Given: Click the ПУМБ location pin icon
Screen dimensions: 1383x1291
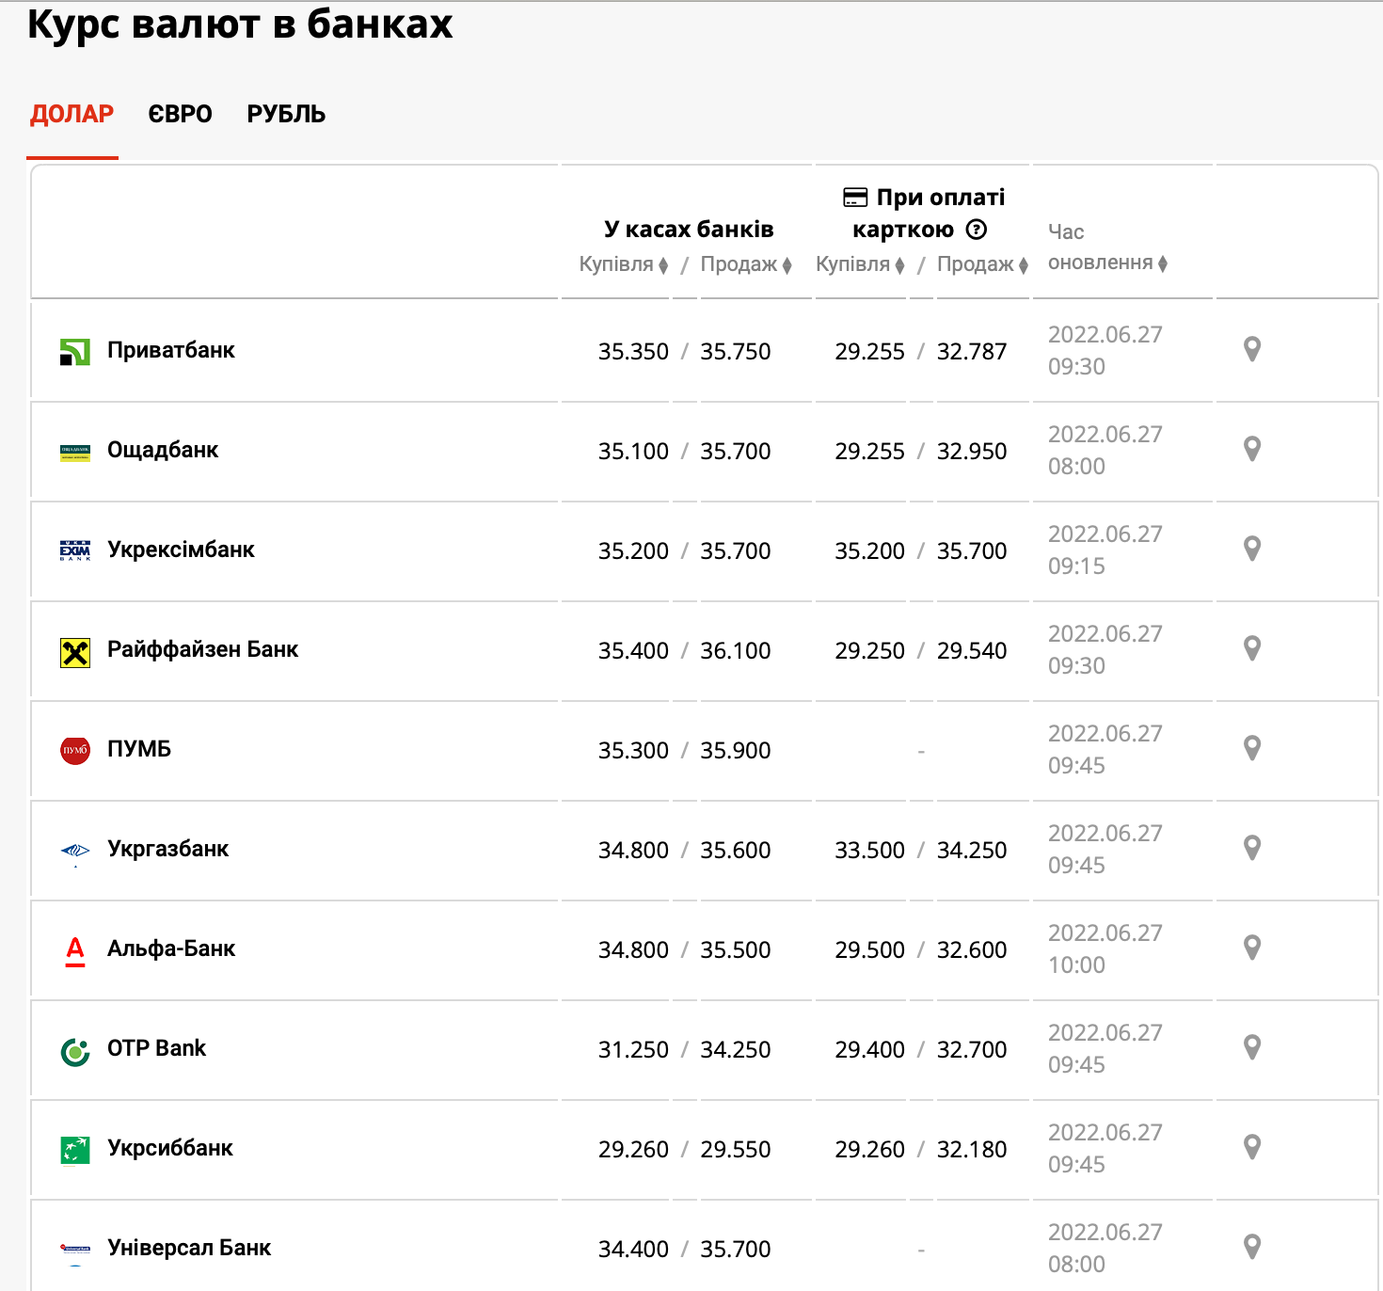Looking at the screenshot, I should coord(1251,748).
